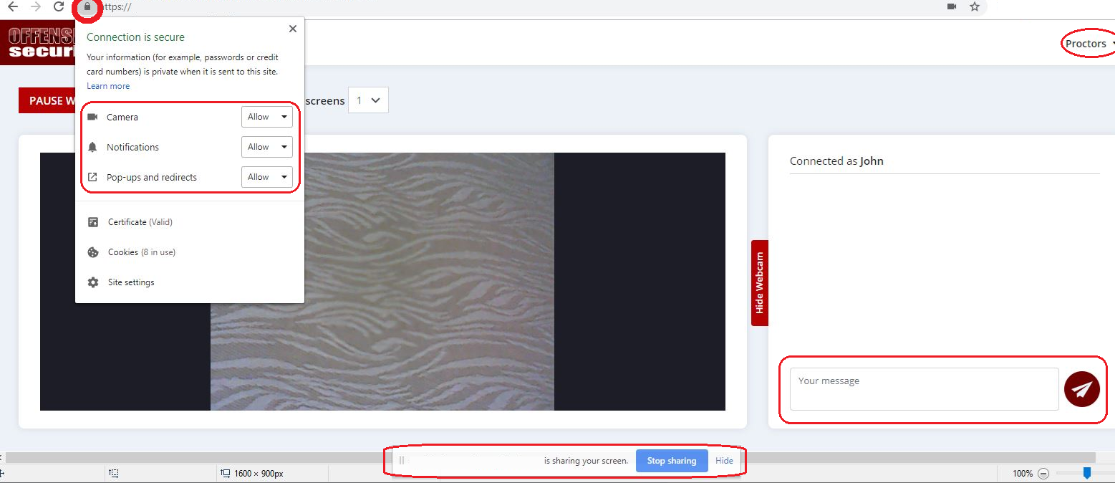Click camera indicator icon in address bar

952,7
